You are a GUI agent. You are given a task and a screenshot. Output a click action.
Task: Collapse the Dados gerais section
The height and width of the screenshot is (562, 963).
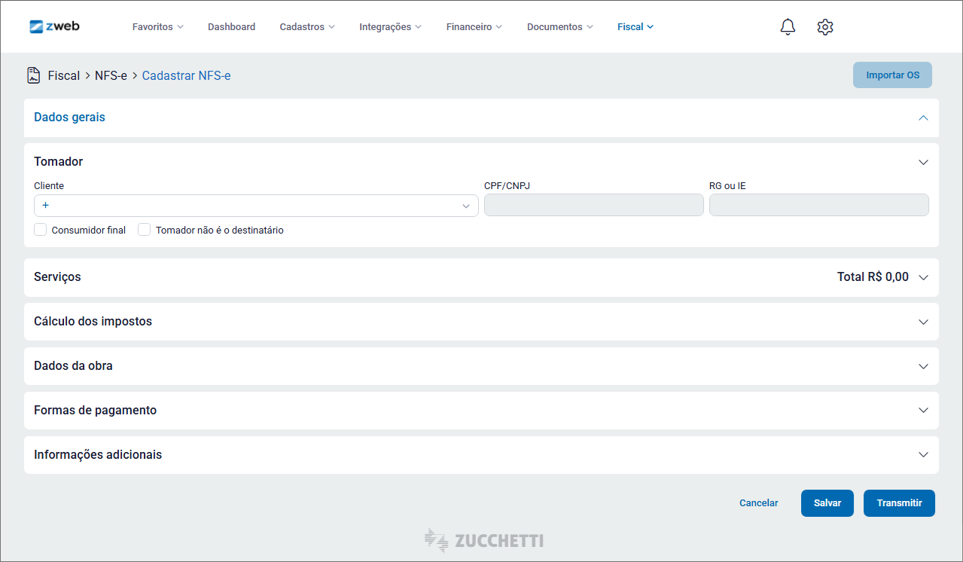tap(923, 118)
